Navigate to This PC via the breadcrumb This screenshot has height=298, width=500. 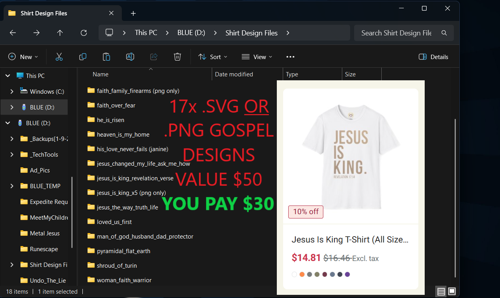pos(146,33)
